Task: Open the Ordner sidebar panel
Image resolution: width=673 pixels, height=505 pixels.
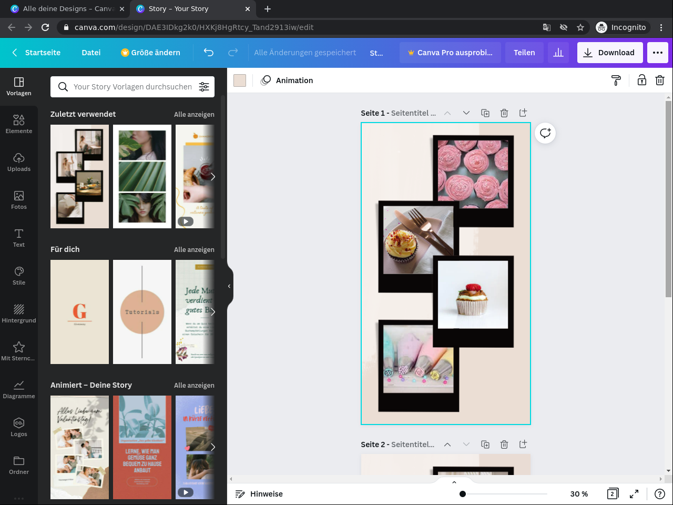Action: click(19, 466)
